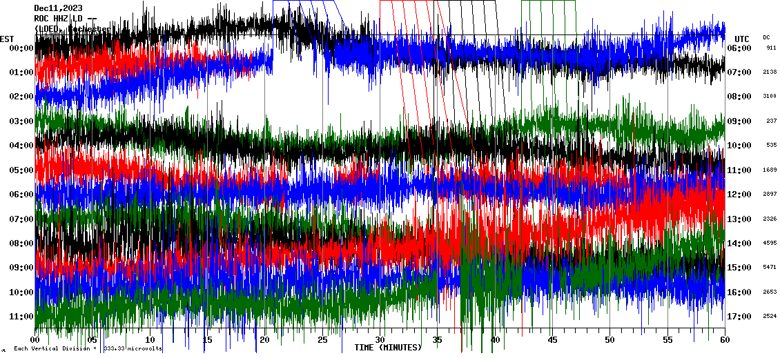Image resolution: width=780 pixels, height=358 pixels.
Task: Click the Each Vertical Division scale note
Action: click(x=88, y=349)
